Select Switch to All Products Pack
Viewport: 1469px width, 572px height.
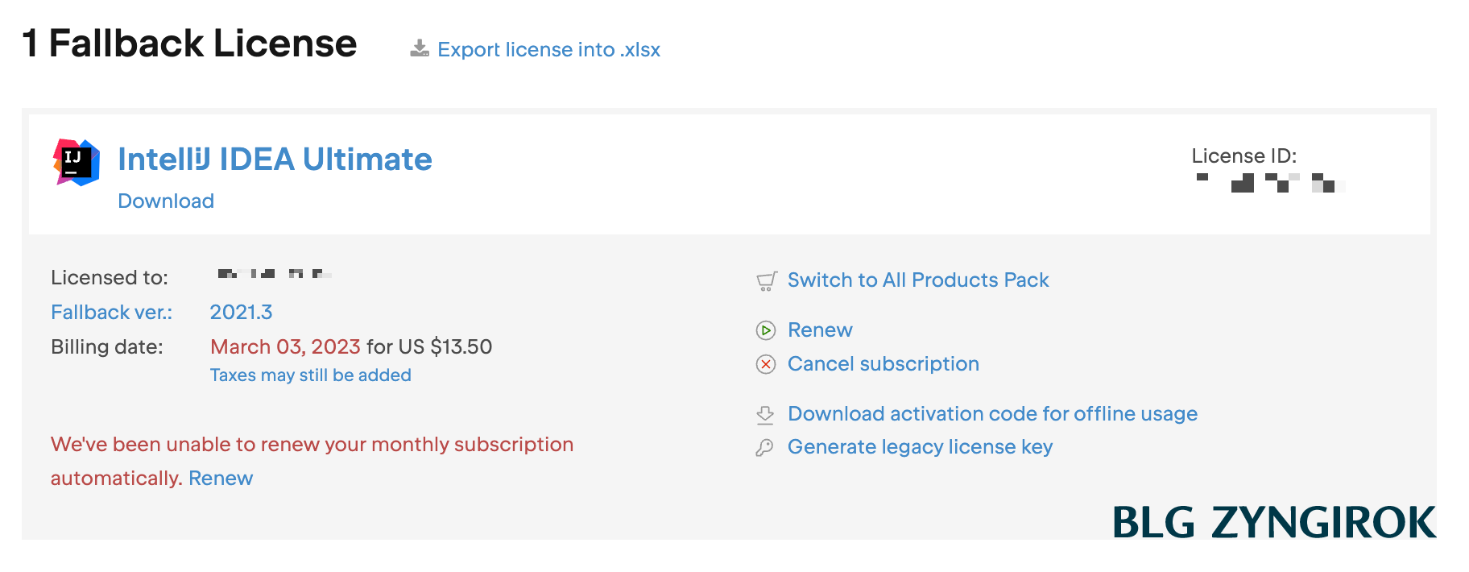[918, 280]
